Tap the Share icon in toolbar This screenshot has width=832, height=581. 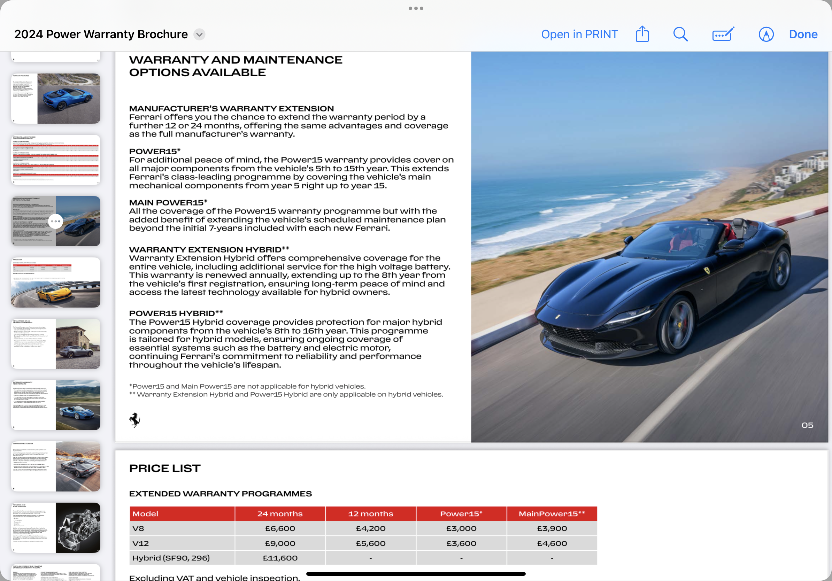click(642, 34)
